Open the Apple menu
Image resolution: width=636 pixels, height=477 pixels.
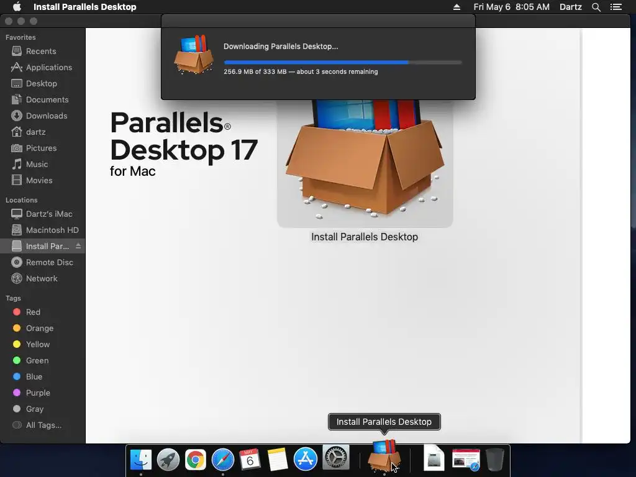click(x=17, y=7)
